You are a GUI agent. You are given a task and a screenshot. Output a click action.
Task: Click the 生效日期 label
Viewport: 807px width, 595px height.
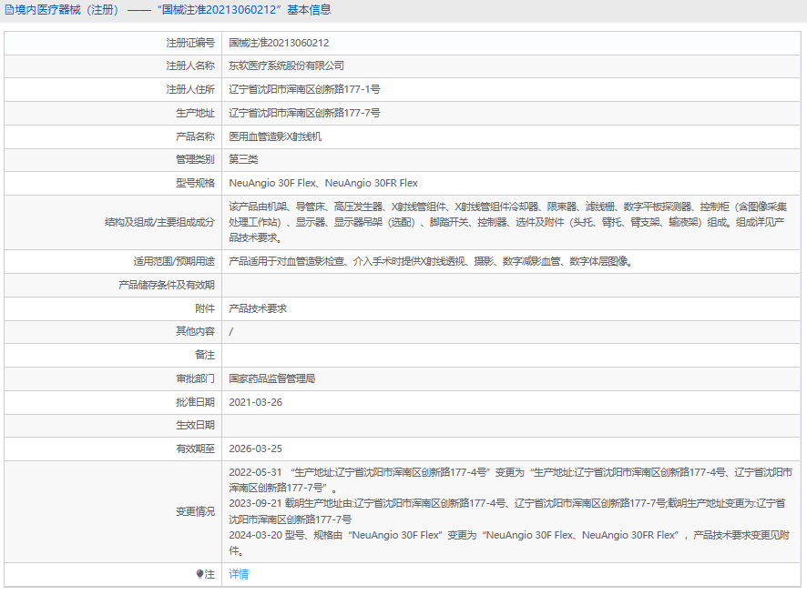click(195, 425)
